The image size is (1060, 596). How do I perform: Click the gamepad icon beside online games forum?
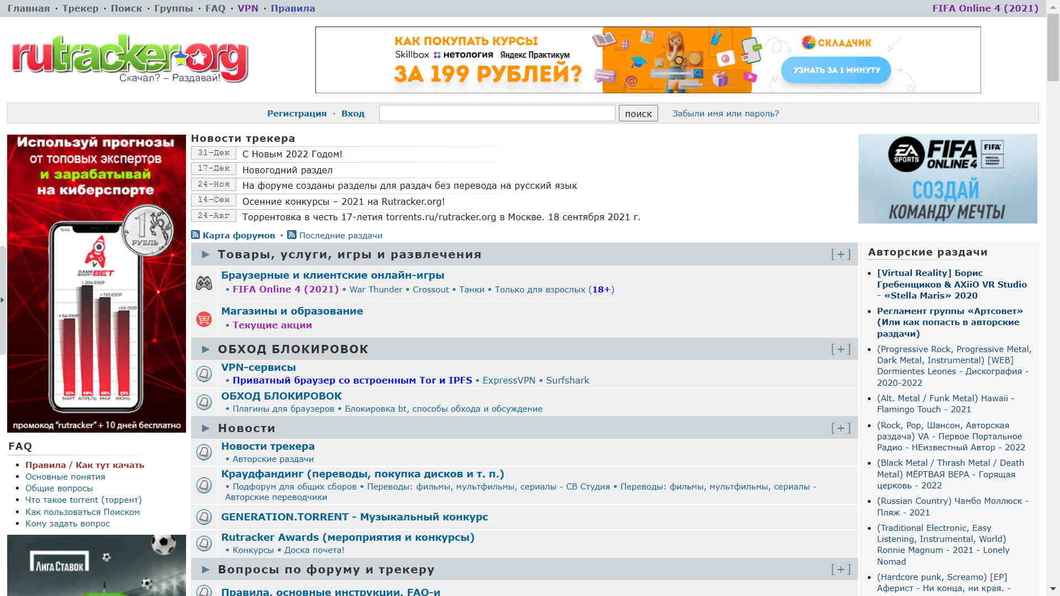204,283
